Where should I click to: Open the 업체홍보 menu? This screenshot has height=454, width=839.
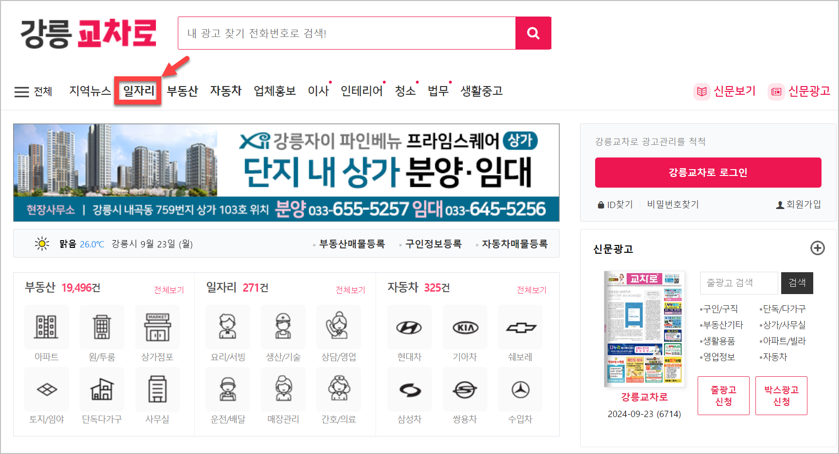click(275, 91)
